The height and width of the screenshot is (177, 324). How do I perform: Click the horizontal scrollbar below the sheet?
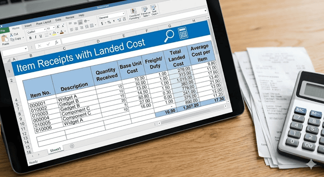pos(192,115)
